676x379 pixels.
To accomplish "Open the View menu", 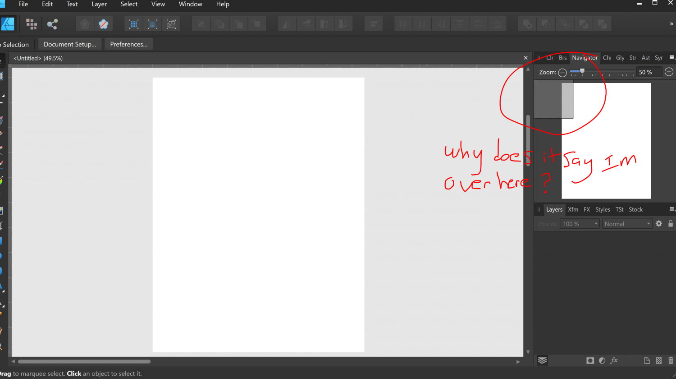I will (158, 4).
